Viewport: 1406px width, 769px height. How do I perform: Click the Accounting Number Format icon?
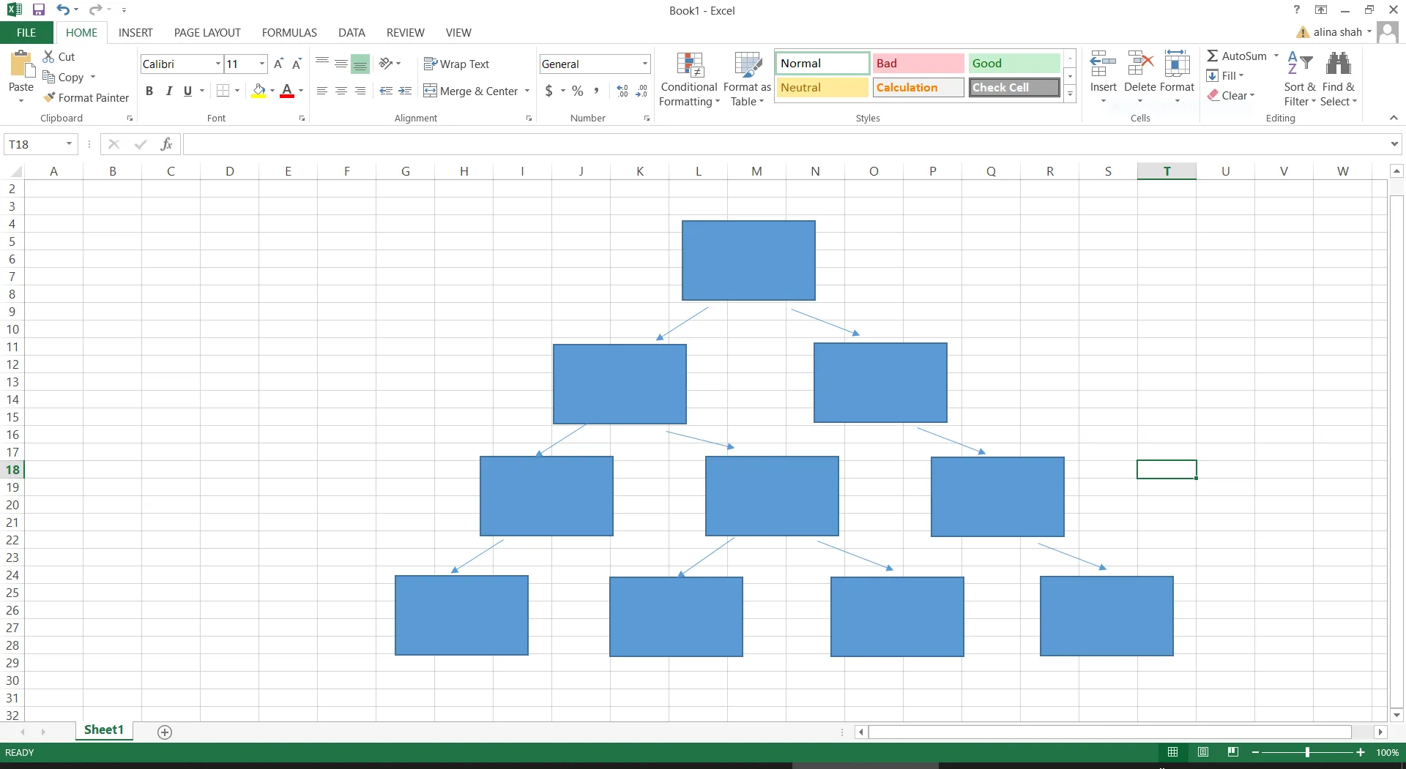pyautogui.click(x=550, y=91)
